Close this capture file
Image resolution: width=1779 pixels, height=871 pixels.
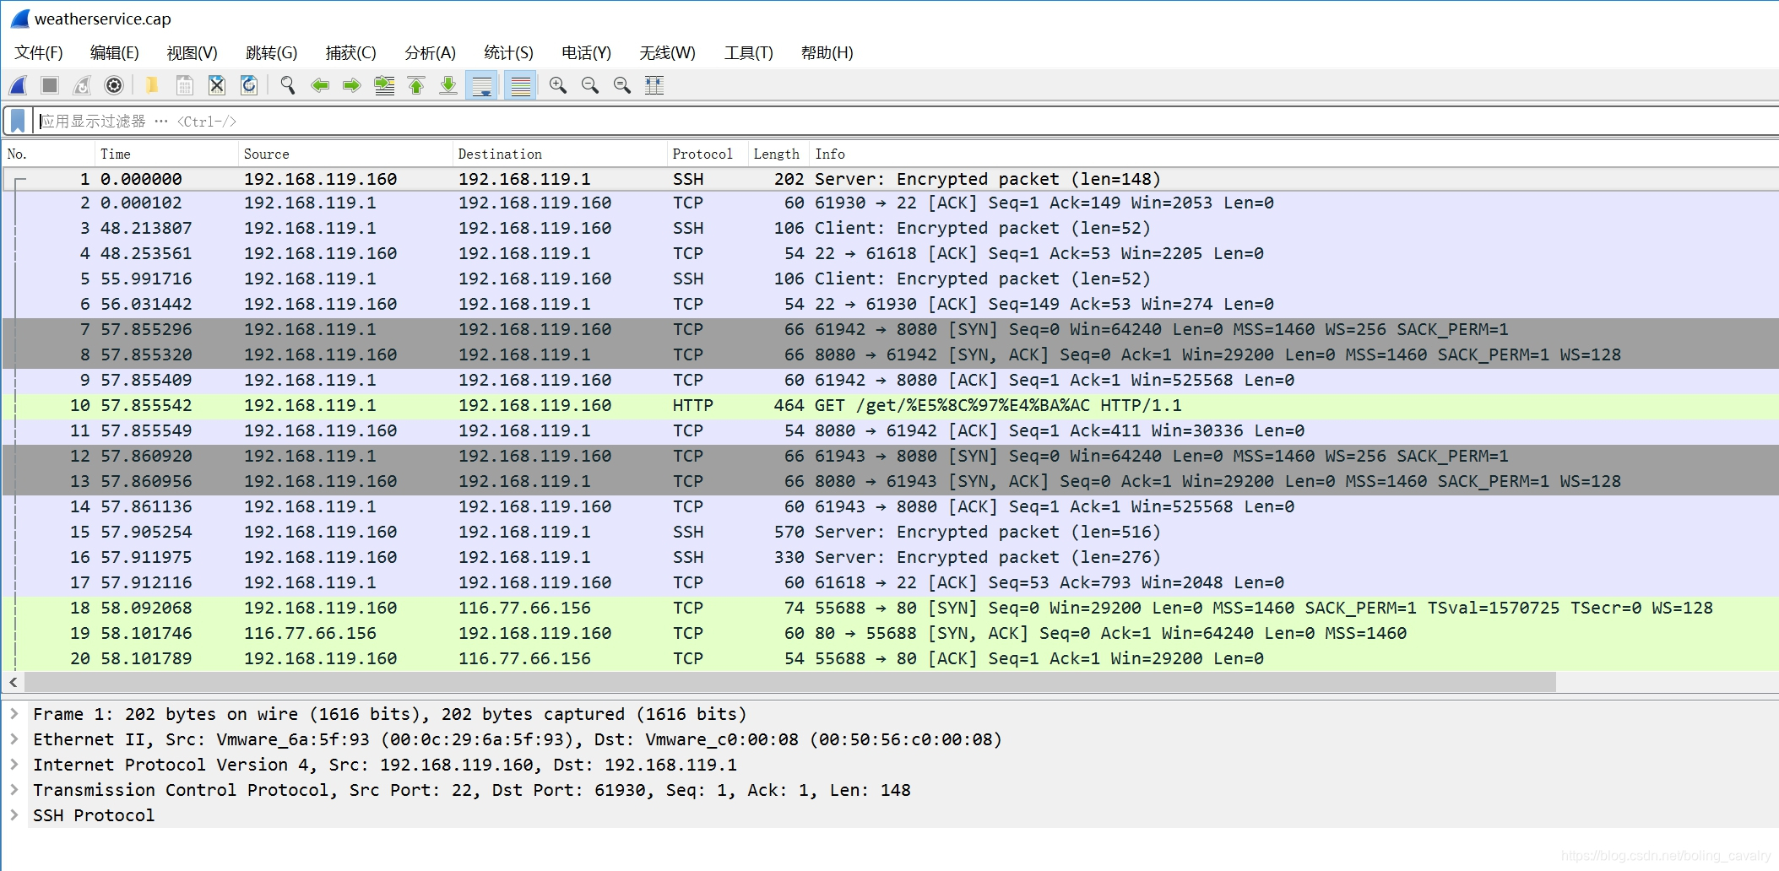coord(217,85)
